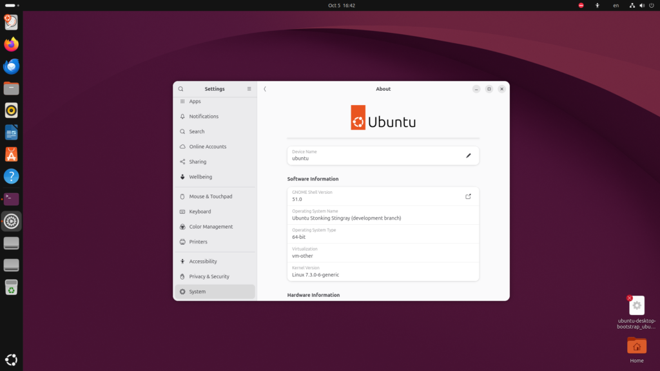660x371 pixels.
Task: Open the accessibility menu in top bar
Action: [x=597, y=5]
